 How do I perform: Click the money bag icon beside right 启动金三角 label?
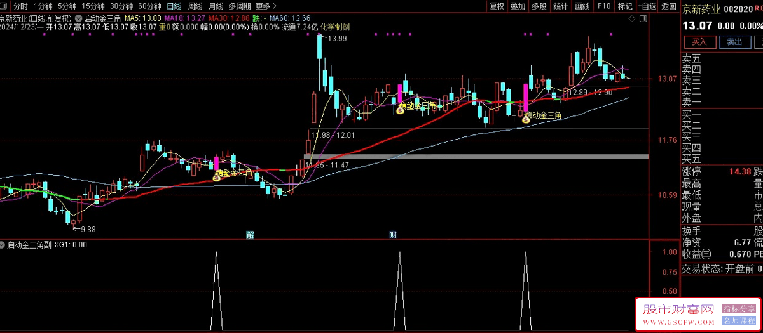click(526, 119)
